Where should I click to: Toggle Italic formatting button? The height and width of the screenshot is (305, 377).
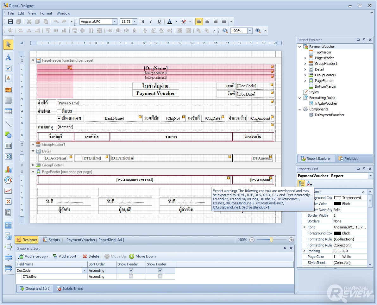[151, 22]
